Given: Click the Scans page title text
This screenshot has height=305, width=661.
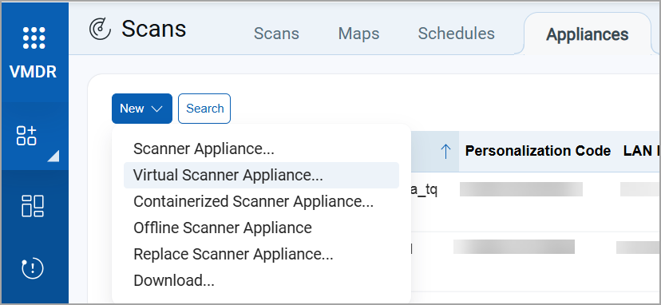Looking at the screenshot, I should click(x=154, y=29).
